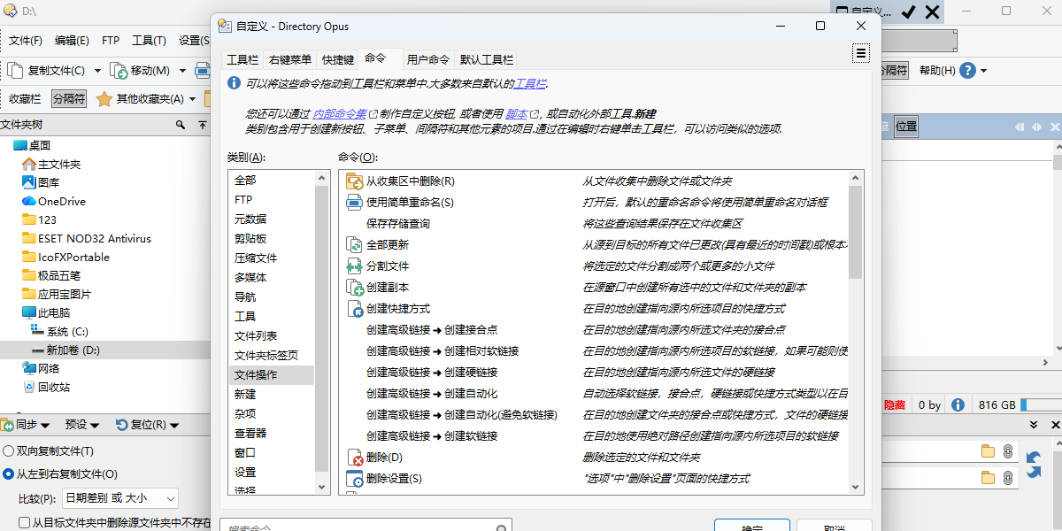
Task: Click the 分割文件 command icon
Action: [354, 266]
